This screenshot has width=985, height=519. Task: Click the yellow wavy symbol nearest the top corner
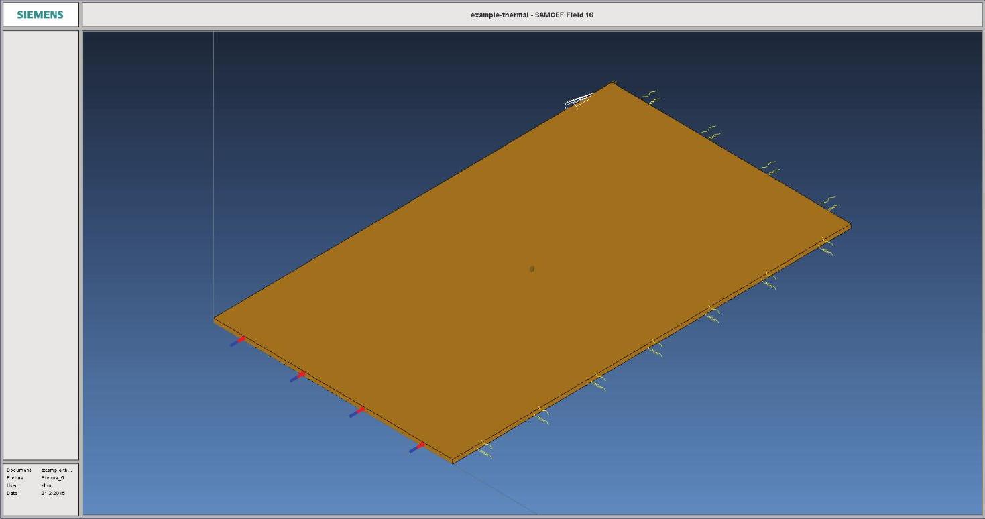650,97
